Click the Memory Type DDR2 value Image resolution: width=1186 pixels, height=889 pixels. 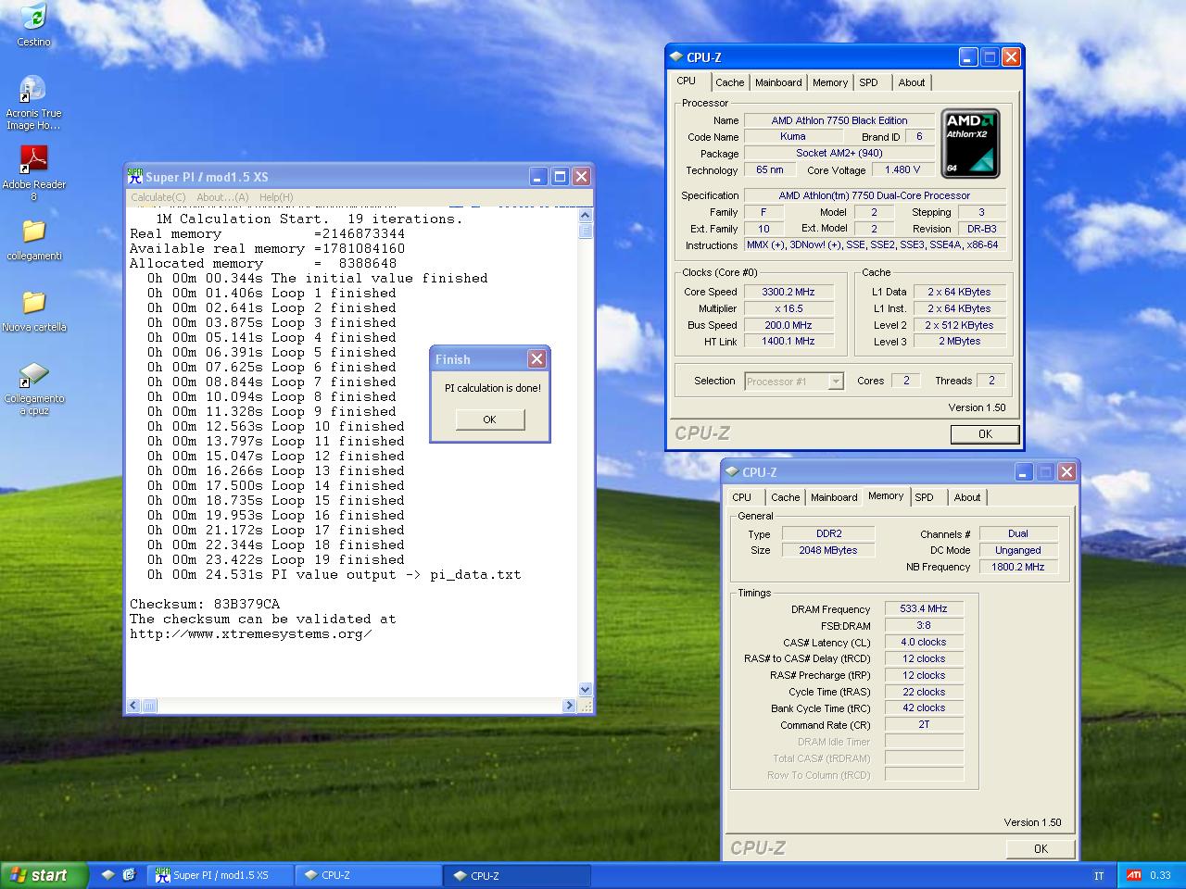[x=829, y=533]
